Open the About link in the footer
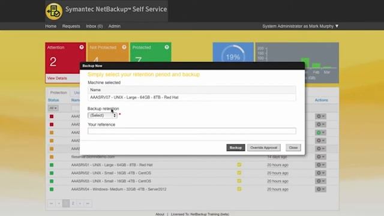The image size is (384, 216). 160,214
